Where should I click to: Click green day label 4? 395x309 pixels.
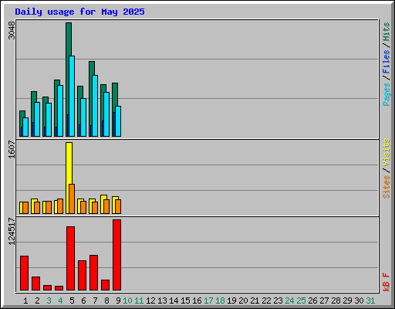click(x=60, y=301)
